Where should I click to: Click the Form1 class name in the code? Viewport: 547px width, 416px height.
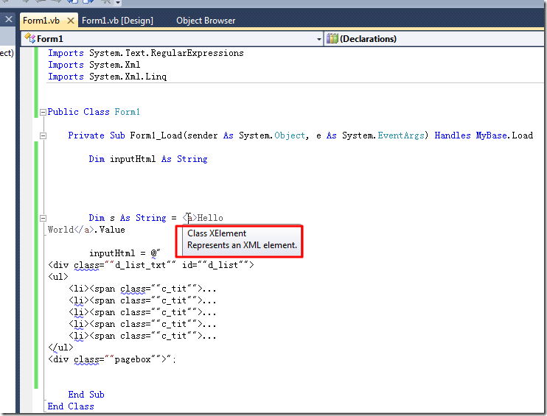[x=128, y=112]
